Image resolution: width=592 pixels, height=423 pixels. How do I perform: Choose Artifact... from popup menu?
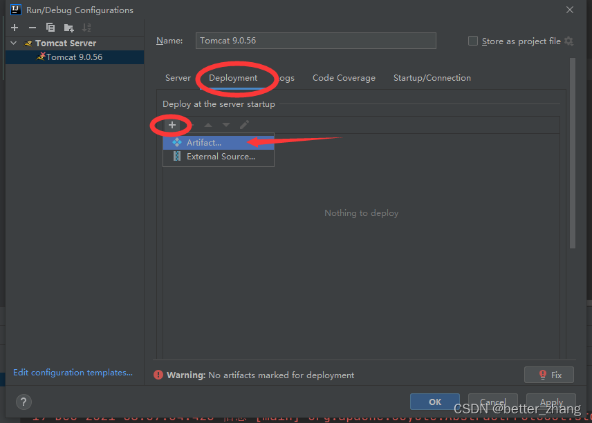[x=219, y=143]
